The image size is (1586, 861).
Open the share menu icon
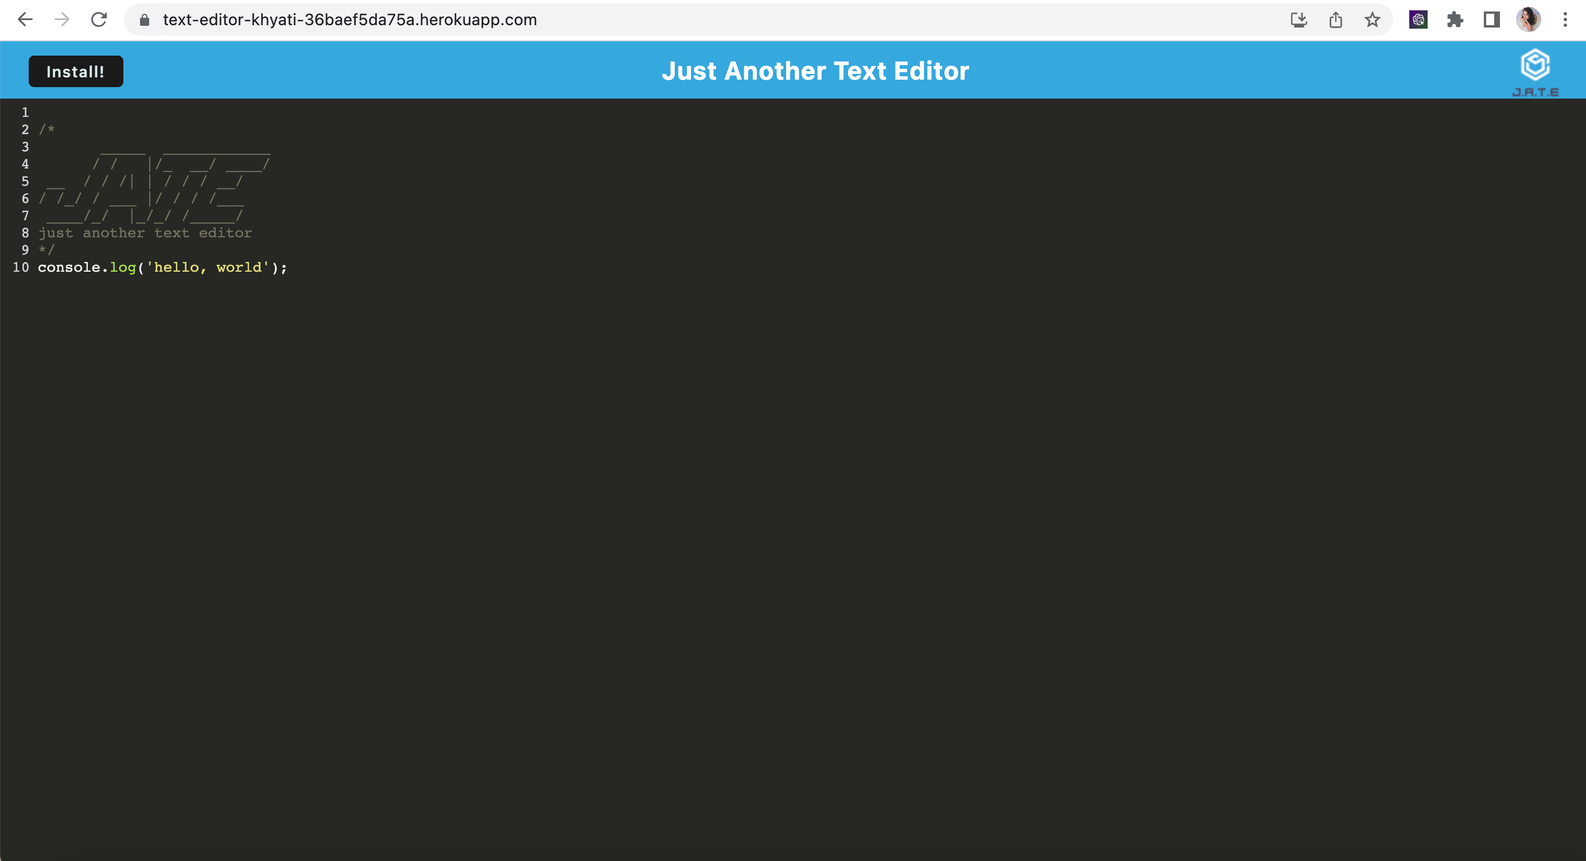(x=1335, y=19)
